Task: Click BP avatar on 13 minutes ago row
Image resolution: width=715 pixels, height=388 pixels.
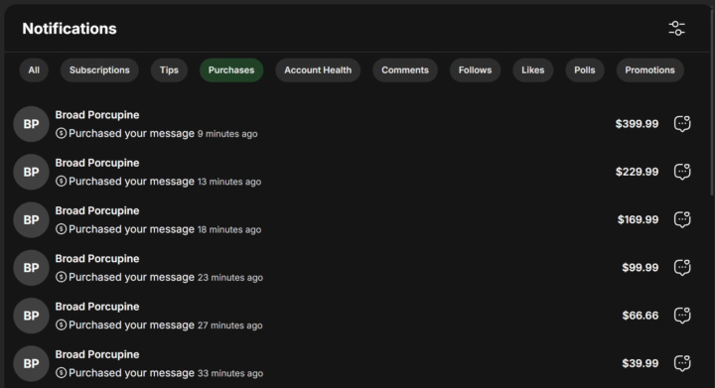Action: [x=31, y=172]
